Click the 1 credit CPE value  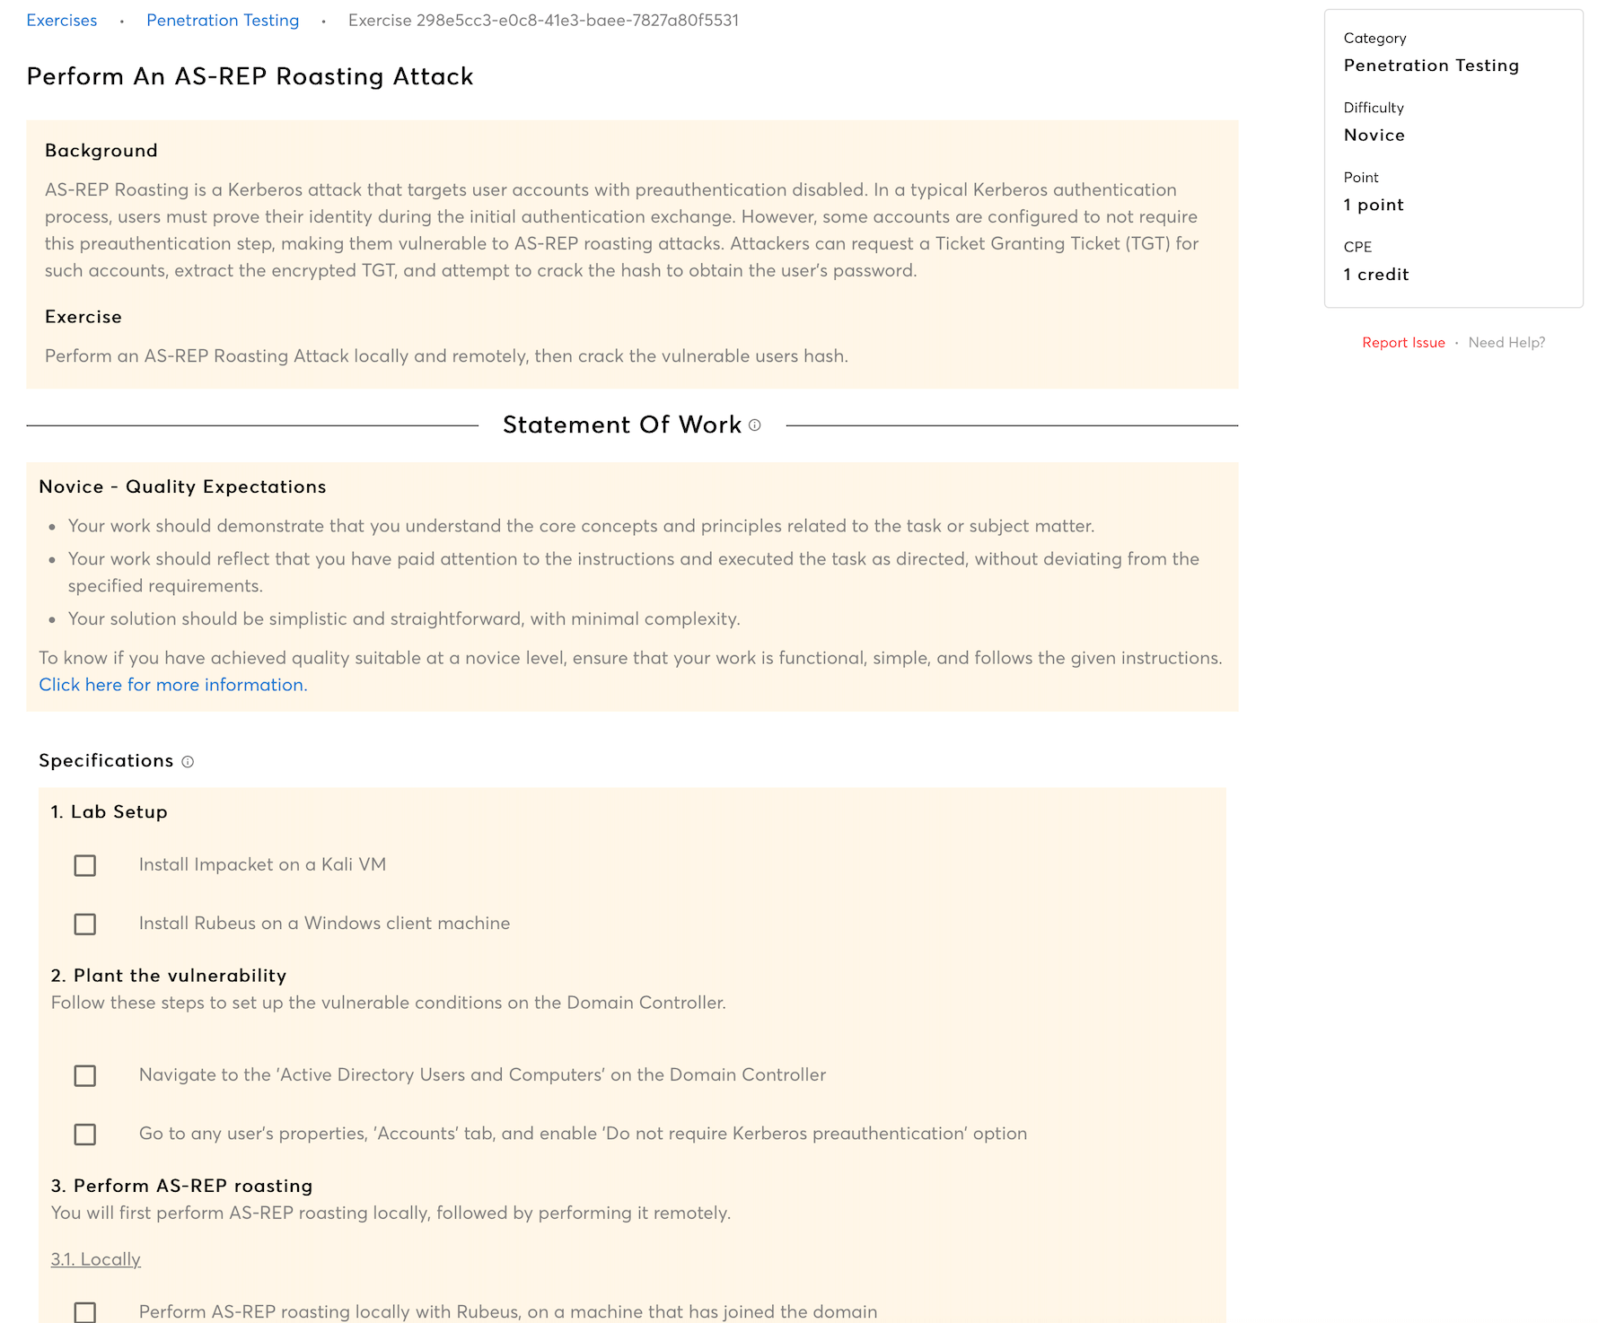pos(1375,275)
